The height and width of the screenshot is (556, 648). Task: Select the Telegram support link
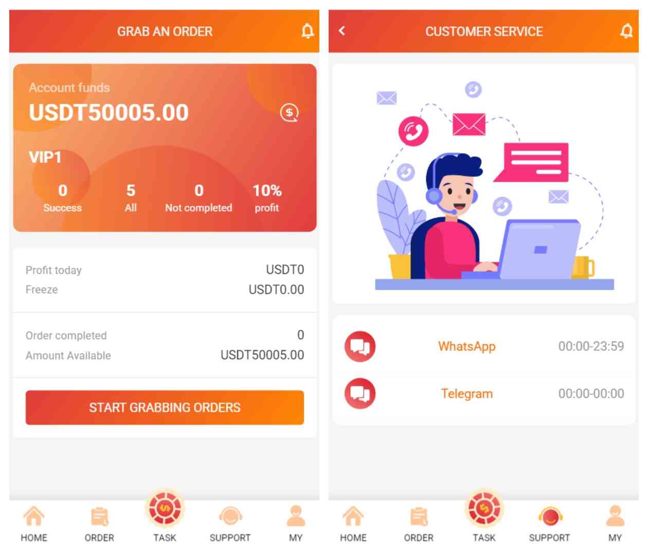pos(467,394)
